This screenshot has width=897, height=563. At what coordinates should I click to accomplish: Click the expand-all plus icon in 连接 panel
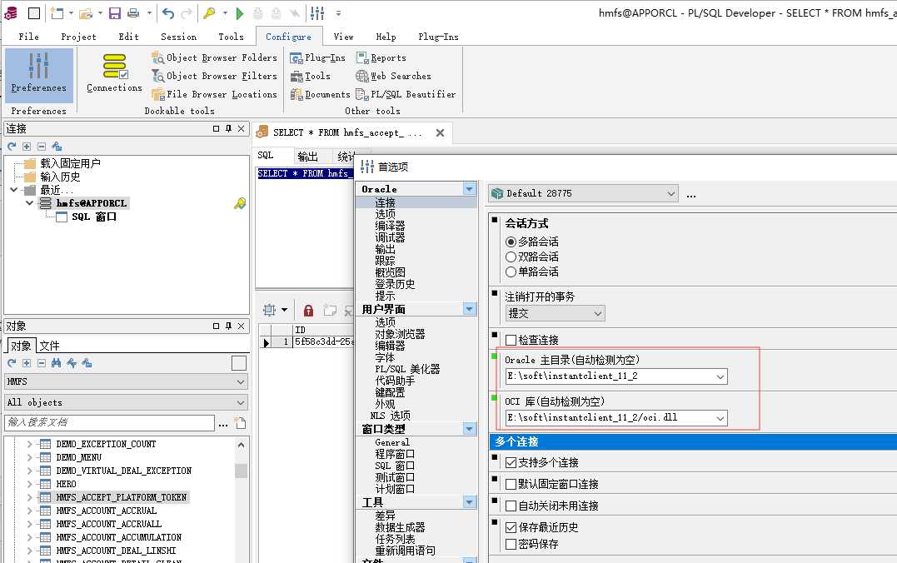pos(27,147)
